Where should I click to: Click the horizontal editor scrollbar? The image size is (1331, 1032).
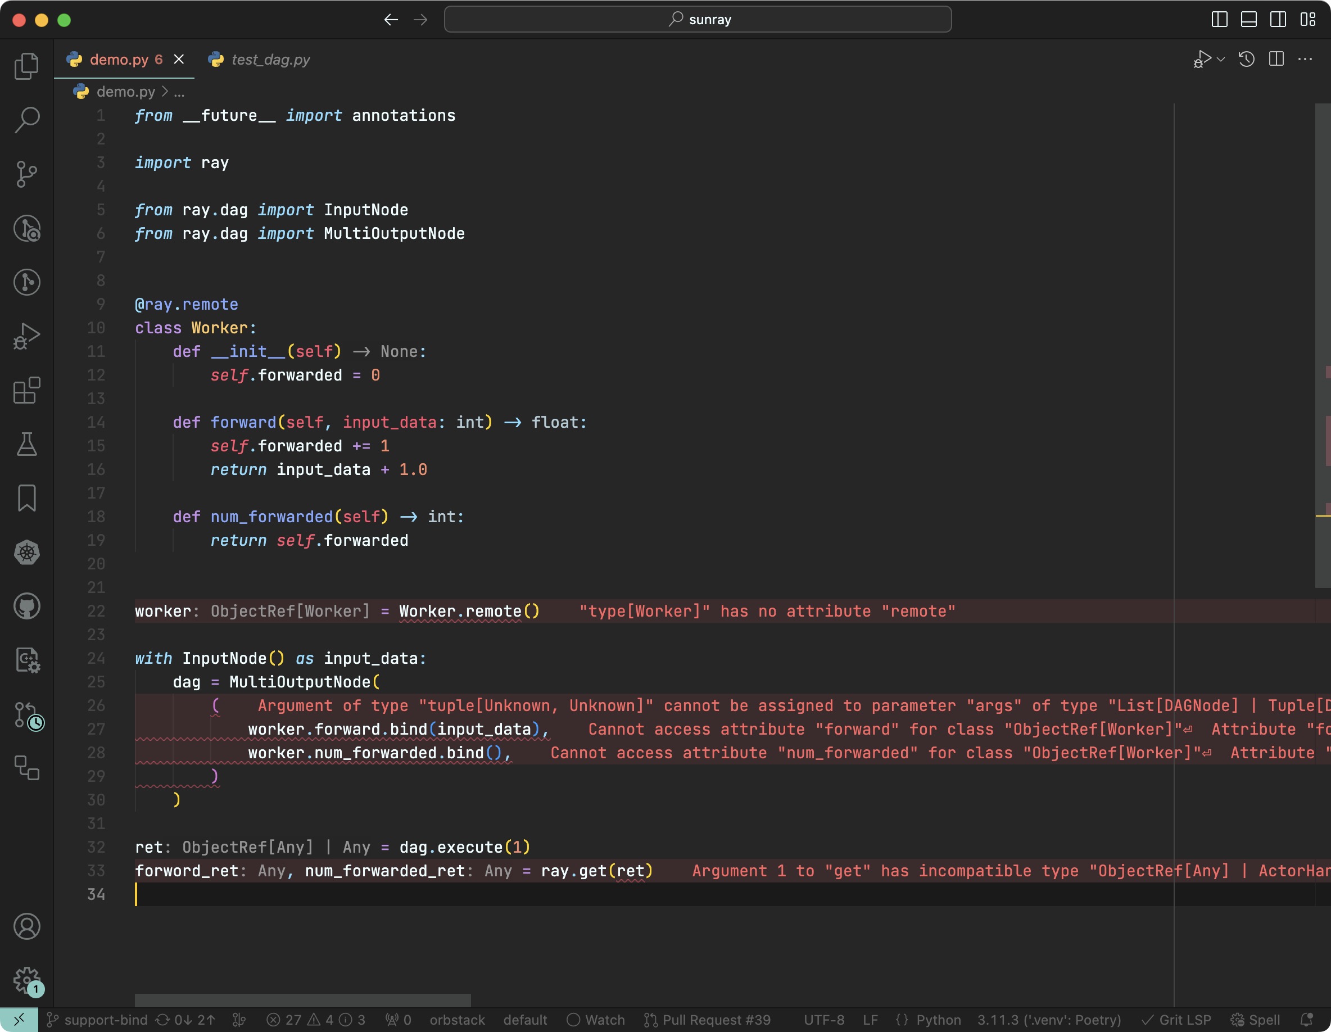pyautogui.click(x=302, y=1001)
